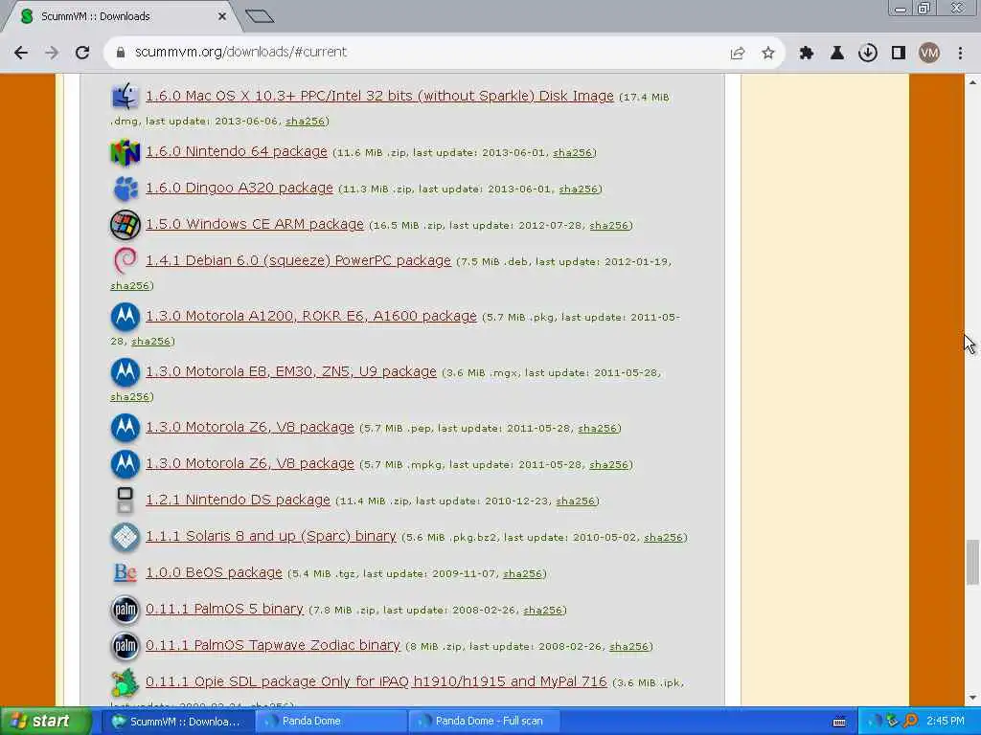The image size is (981, 735).
Task: Open a new browser tab
Action: coord(260,16)
